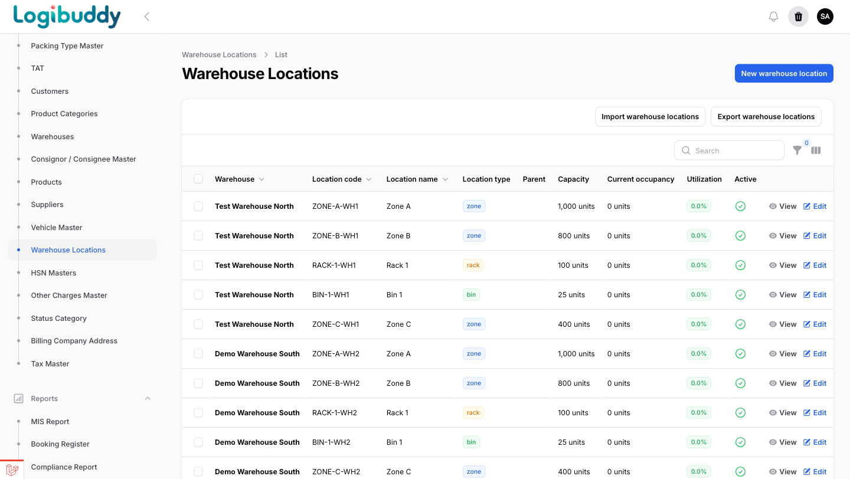
Task: Check the ZONE-B-WH1 row checkbox
Action: coord(198,236)
